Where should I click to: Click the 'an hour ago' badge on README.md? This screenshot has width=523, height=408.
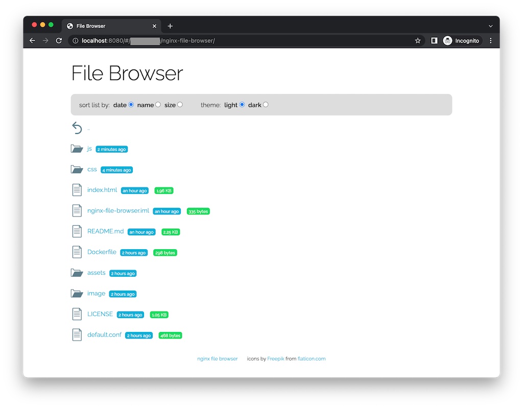[x=141, y=232]
